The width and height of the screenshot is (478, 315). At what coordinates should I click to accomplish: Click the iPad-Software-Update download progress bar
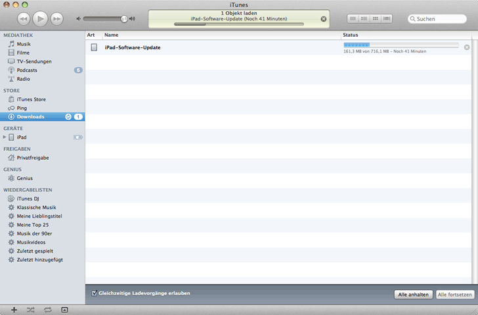(x=401, y=45)
